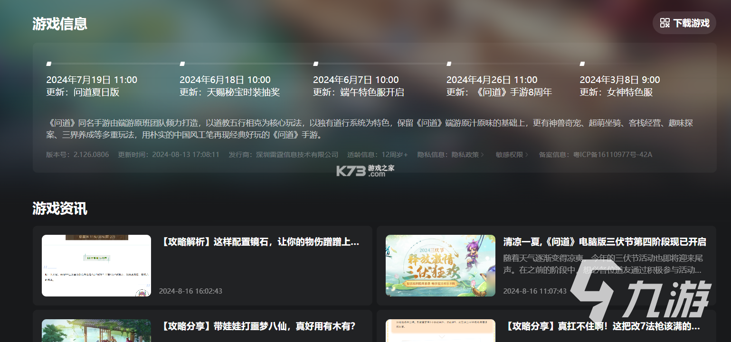This screenshot has width=731, height=342.
Task: Open article 真扛不住啊！这把改7法枪该满的
Action: coord(602,326)
